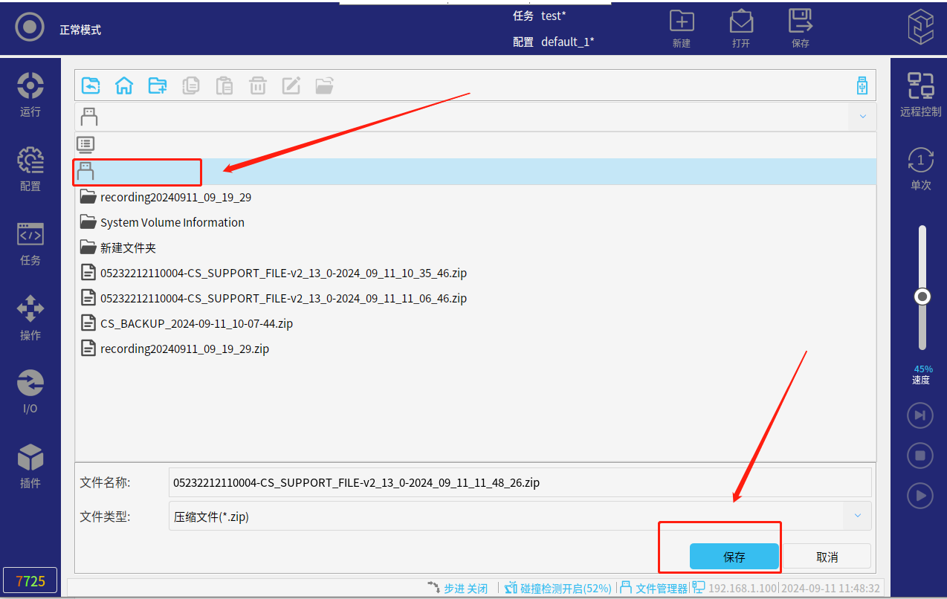This screenshot has height=599, width=947.
Task: Expand the file type (文件类型) dropdown
Action: coord(858,516)
